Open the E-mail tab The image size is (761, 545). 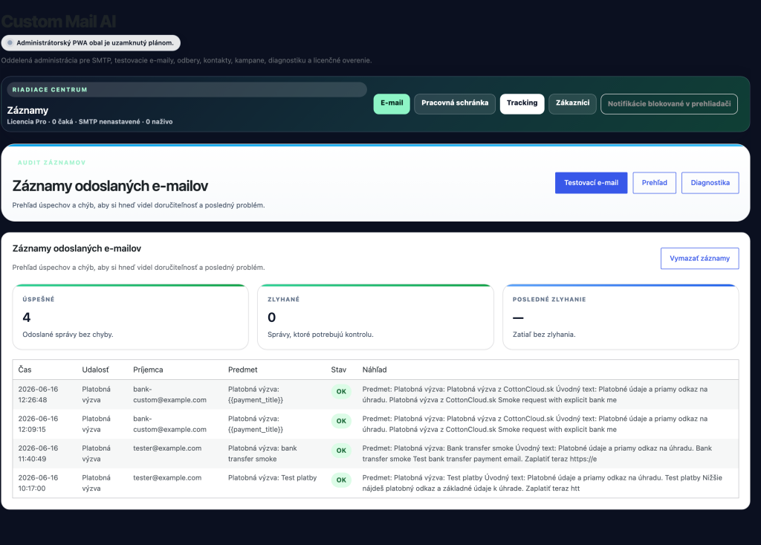coord(391,104)
